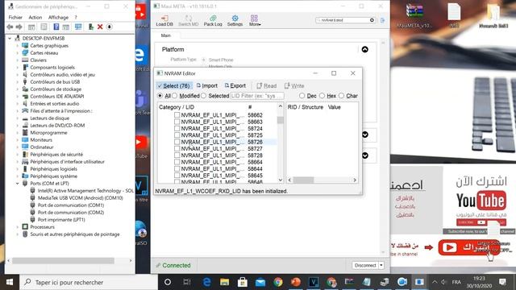Click Import in NVRAM Editor
This screenshot has height=290, width=516.
coord(206,86)
